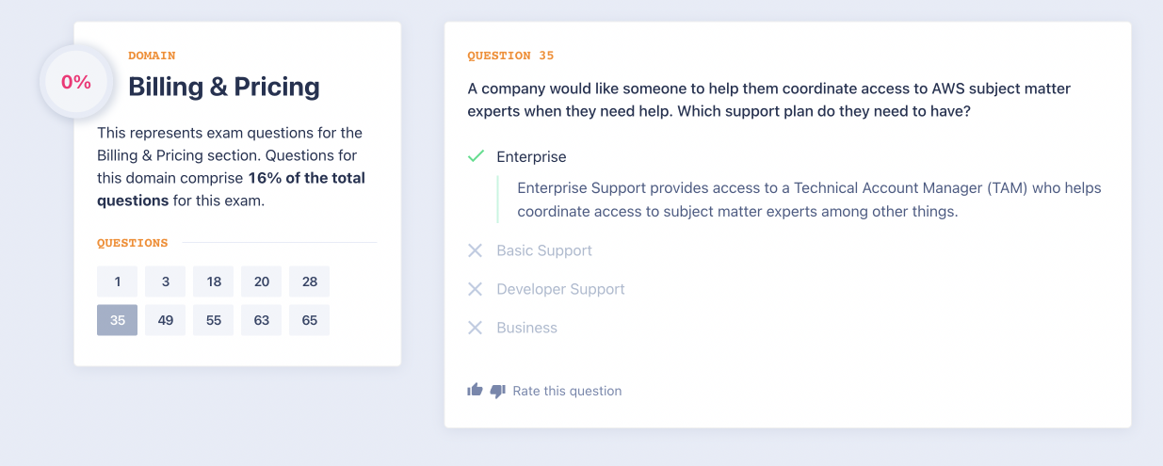This screenshot has height=466, width=1163.
Task: Open question 18
Action: point(213,281)
